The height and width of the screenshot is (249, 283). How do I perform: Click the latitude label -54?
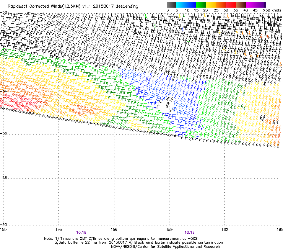point(3,91)
